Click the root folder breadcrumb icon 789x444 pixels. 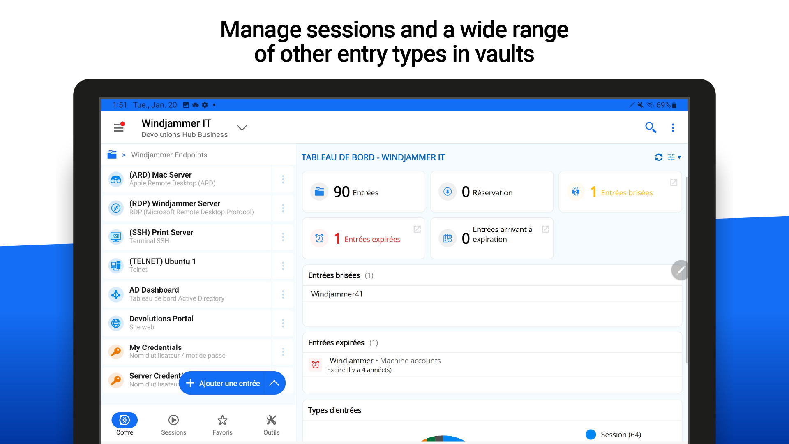coord(112,155)
